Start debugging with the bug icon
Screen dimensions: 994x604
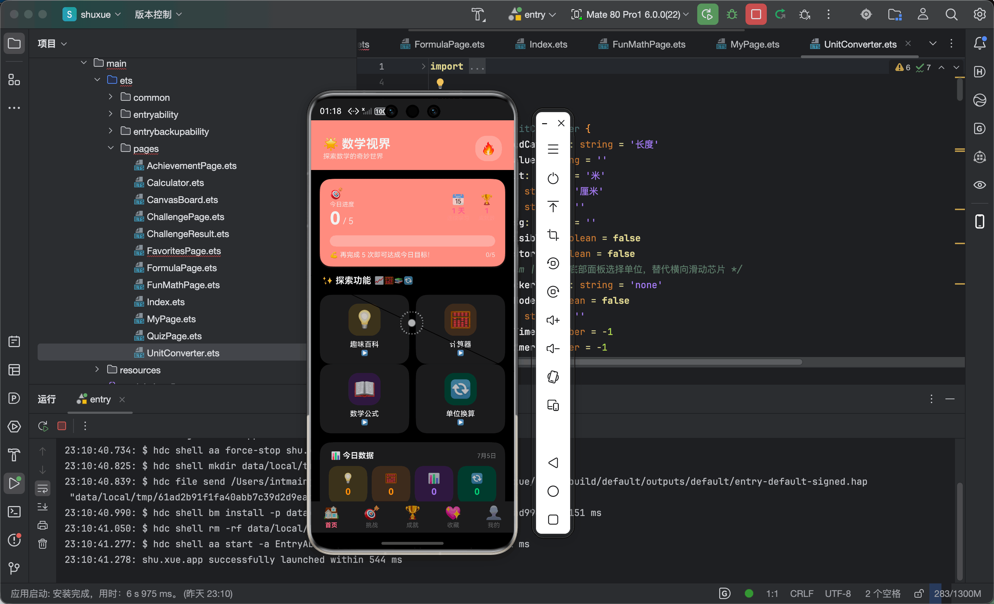click(x=731, y=15)
